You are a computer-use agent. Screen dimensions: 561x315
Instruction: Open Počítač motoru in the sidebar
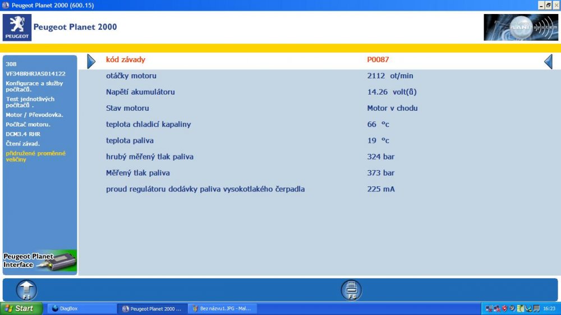coord(28,125)
